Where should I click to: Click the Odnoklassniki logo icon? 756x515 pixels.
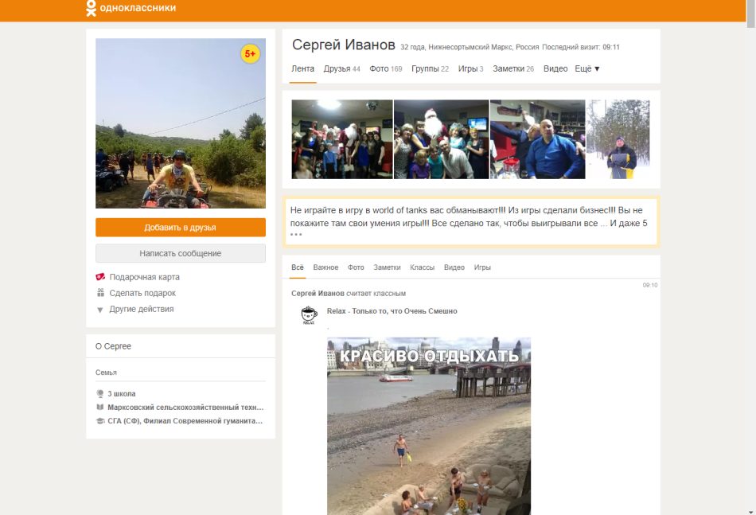tap(92, 9)
